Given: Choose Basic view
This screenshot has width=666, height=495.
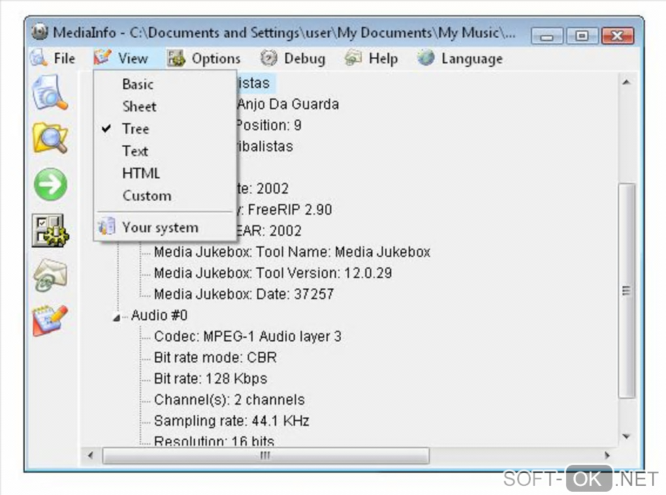Looking at the screenshot, I should (x=165, y=84).
